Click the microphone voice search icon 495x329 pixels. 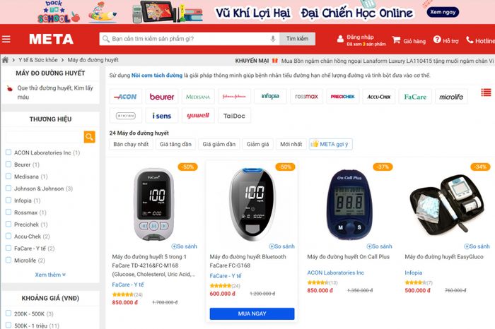point(273,39)
